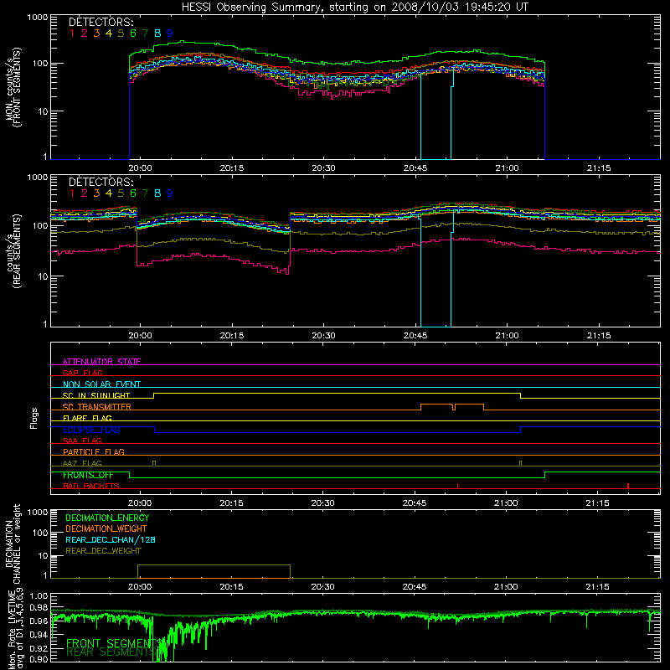Click olive detector 5 in front segments legend

pyautogui.click(x=121, y=33)
